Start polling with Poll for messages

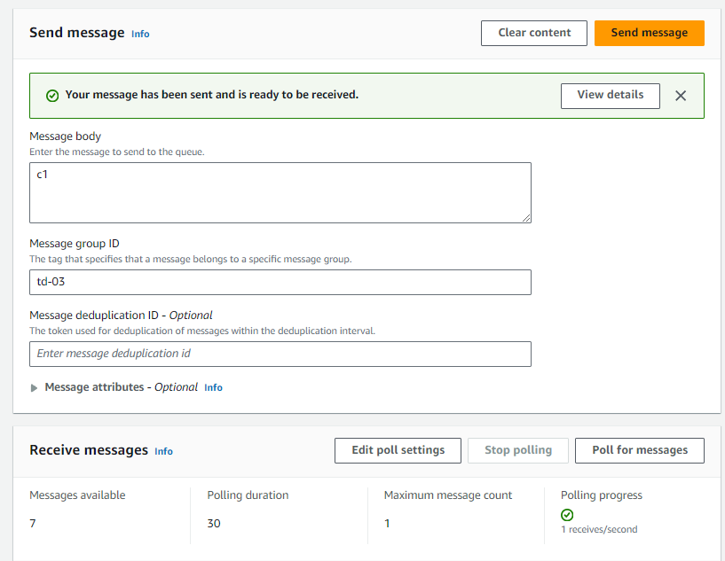[639, 450]
